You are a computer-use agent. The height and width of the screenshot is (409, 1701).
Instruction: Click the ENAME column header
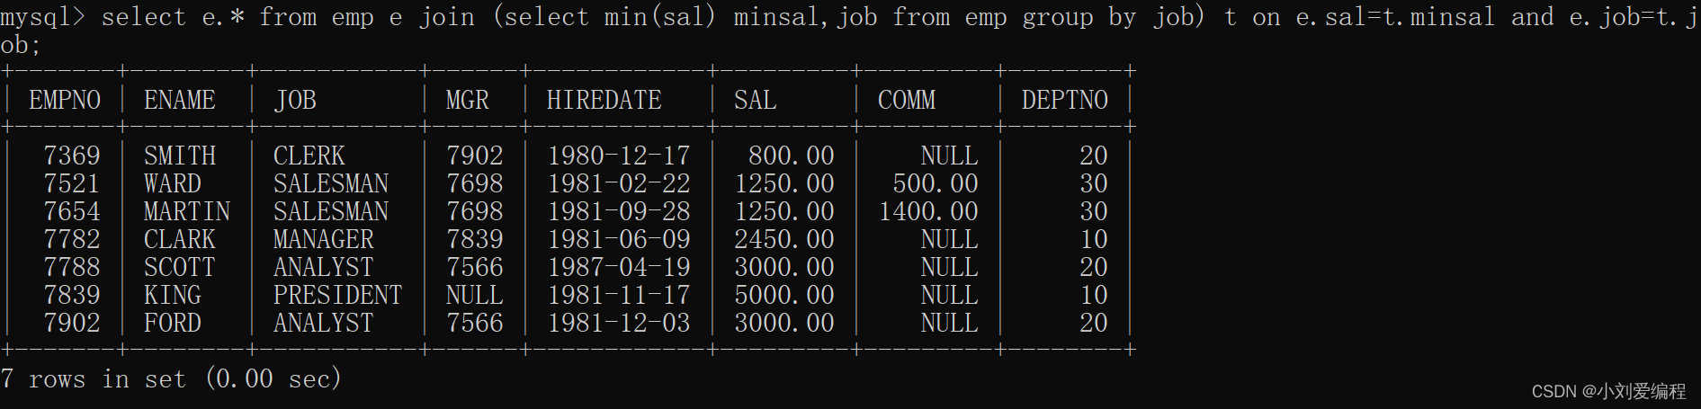180,100
